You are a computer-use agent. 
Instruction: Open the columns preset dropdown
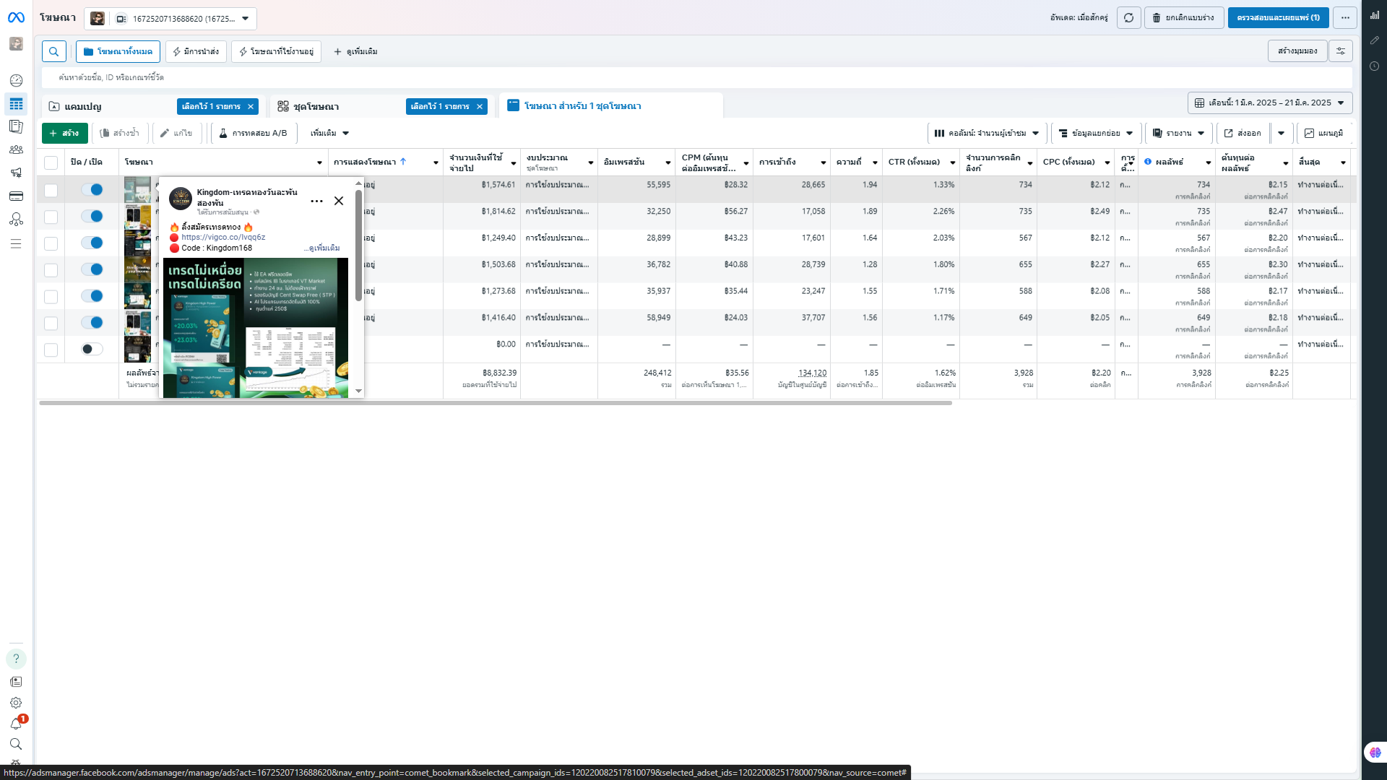pos(986,133)
